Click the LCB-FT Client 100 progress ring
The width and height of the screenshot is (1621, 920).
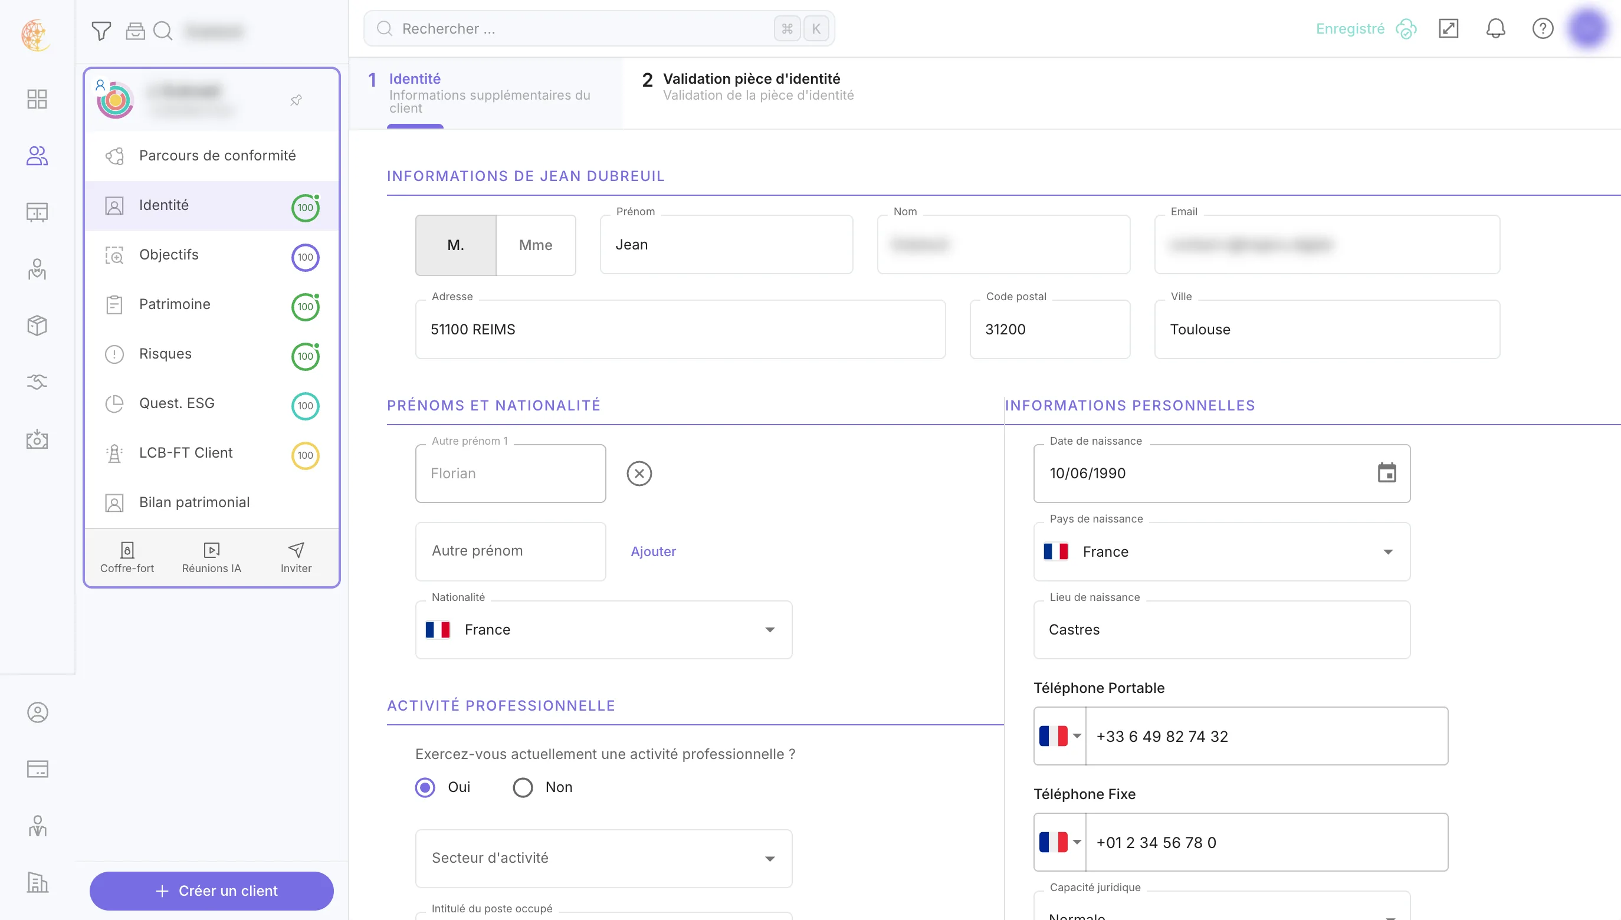[x=305, y=455]
